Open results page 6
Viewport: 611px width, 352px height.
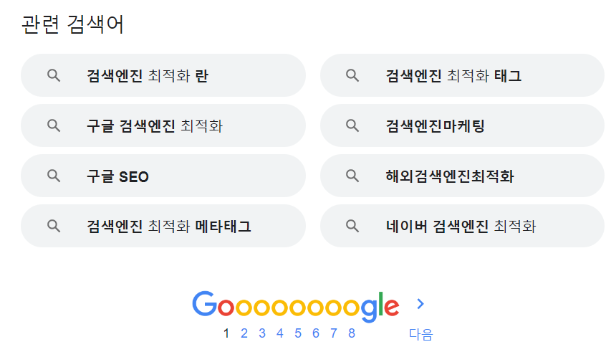(316, 333)
